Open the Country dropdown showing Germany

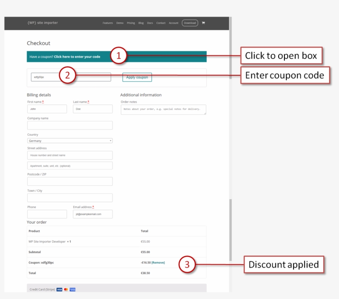pyautogui.click(x=69, y=141)
